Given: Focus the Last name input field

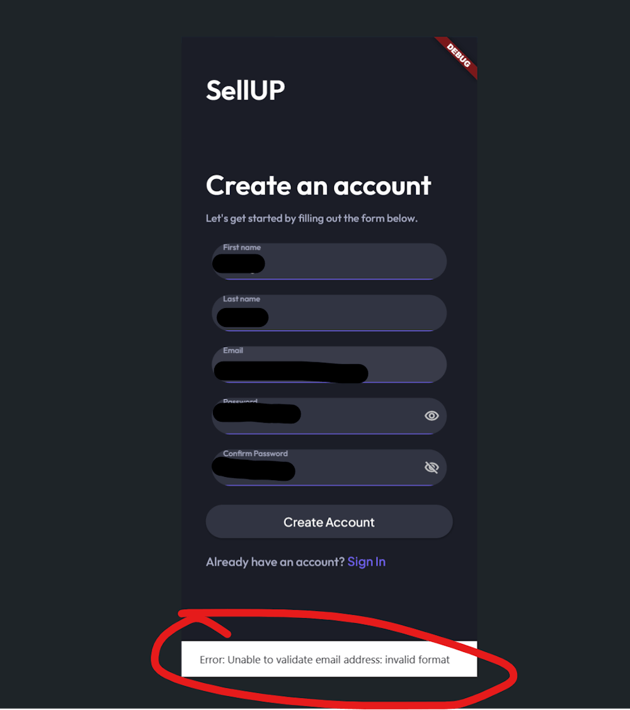Looking at the screenshot, I should coord(329,313).
